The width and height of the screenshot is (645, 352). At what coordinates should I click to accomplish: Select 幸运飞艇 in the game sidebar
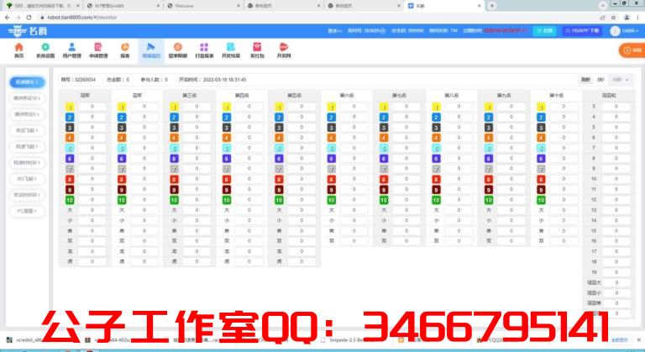pyautogui.click(x=27, y=130)
